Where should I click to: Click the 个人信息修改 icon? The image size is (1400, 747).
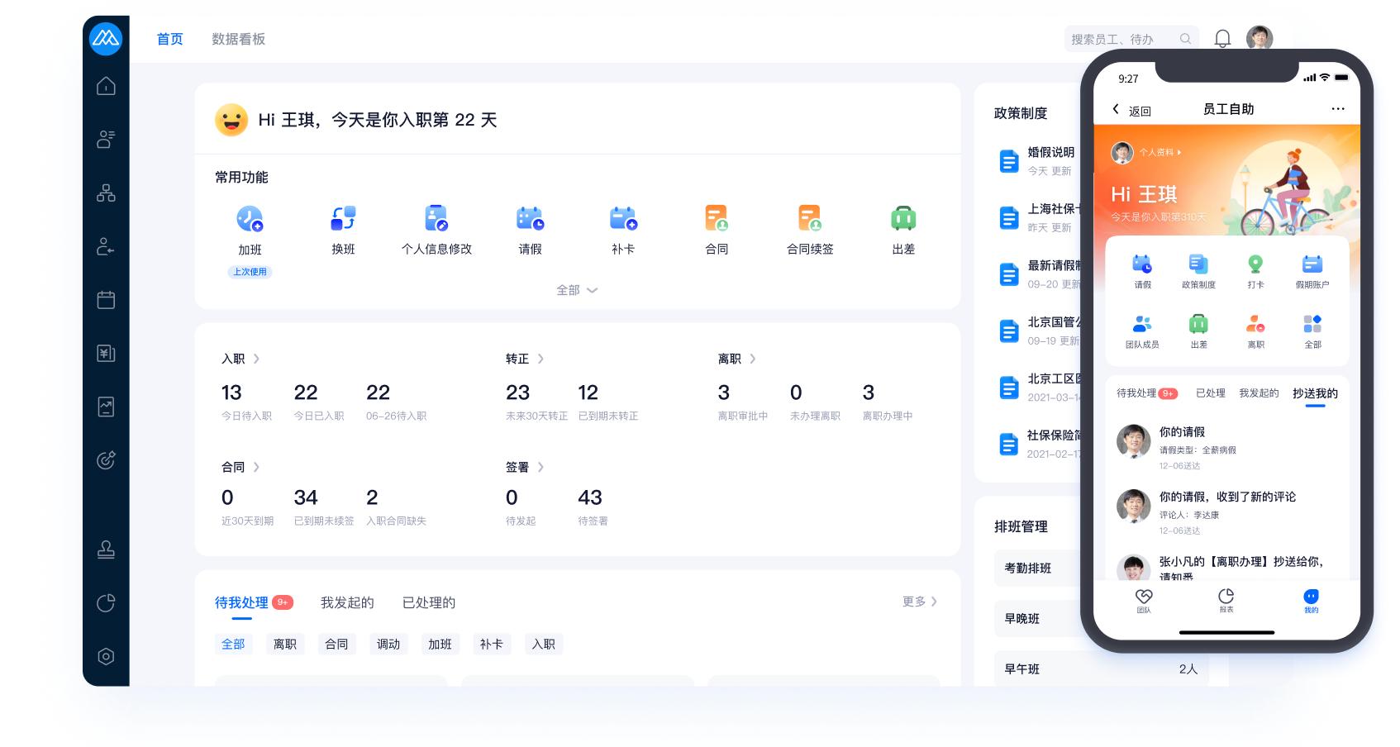[x=436, y=220]
